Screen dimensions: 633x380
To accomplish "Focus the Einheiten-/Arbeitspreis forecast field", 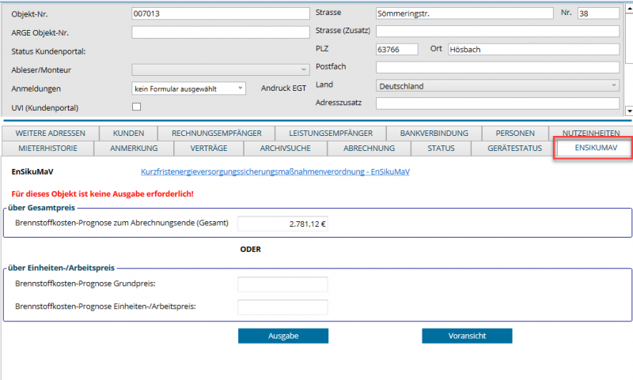I will tap(282, 307).
